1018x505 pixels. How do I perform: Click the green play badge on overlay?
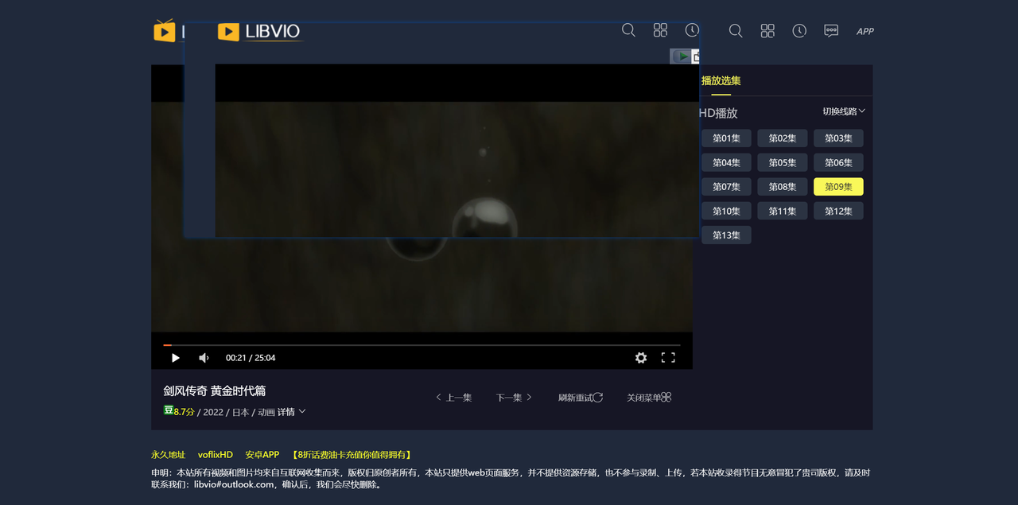pyautogui.click(x=681, y=56)
